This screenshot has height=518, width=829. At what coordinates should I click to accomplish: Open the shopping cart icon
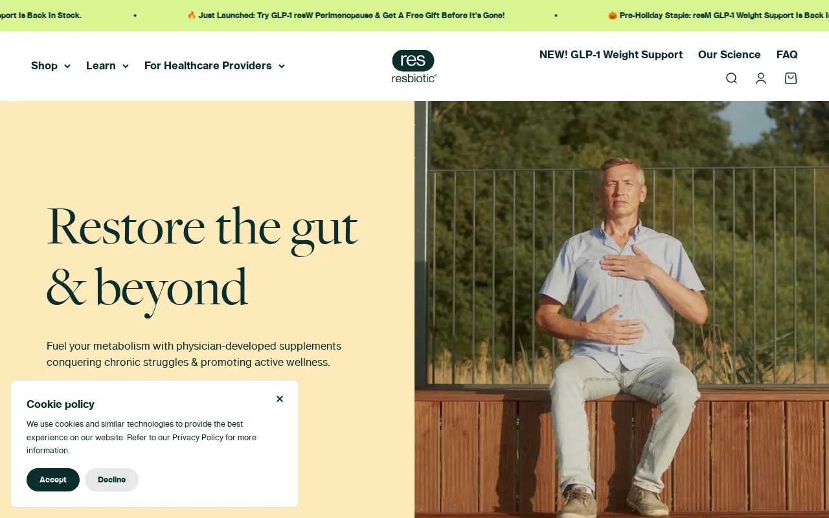[791, 78]
